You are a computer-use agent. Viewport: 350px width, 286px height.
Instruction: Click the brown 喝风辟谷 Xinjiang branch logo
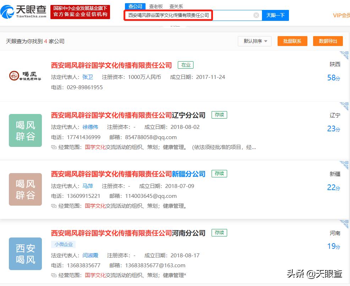point(25,189)
